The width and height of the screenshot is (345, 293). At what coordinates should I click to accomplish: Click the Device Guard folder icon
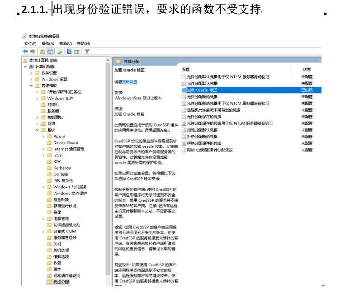(49, 142)
